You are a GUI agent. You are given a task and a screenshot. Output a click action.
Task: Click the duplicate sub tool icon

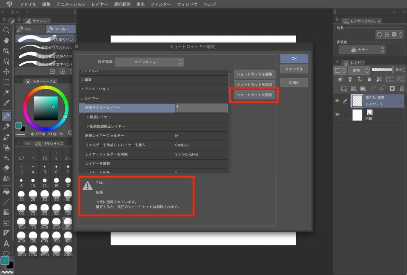62,71
